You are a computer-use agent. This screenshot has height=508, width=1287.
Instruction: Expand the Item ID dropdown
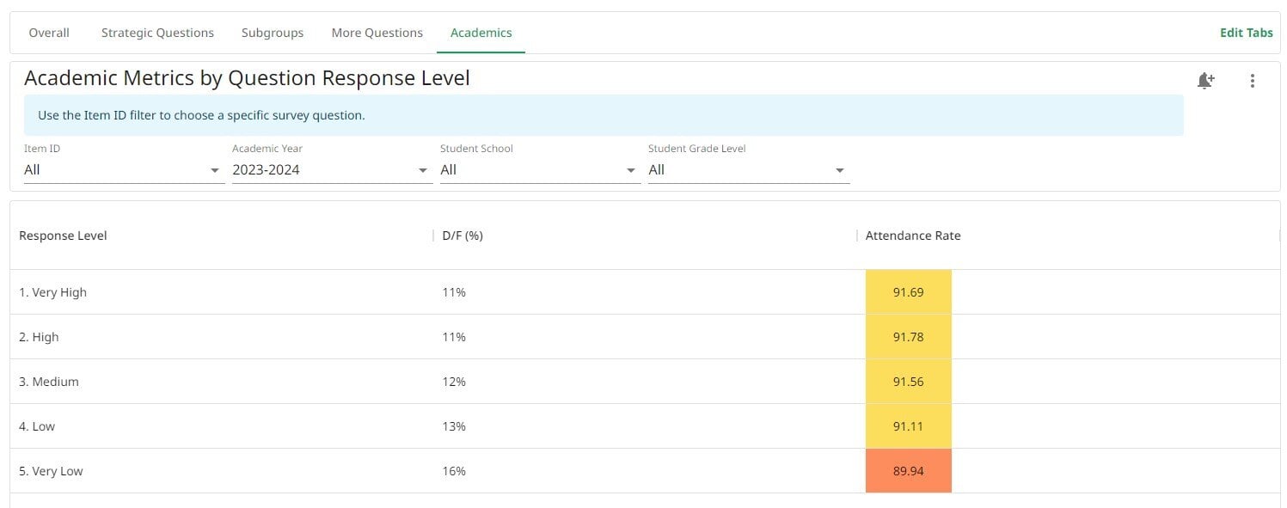point(124,170)
